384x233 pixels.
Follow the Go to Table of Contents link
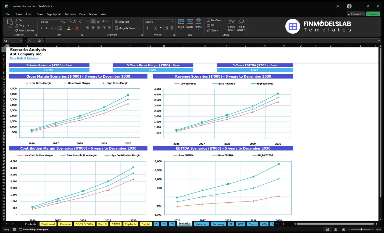[x=24, y=58]
